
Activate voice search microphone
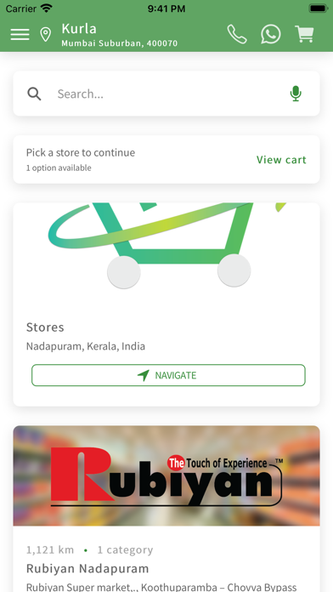point(296,94)
